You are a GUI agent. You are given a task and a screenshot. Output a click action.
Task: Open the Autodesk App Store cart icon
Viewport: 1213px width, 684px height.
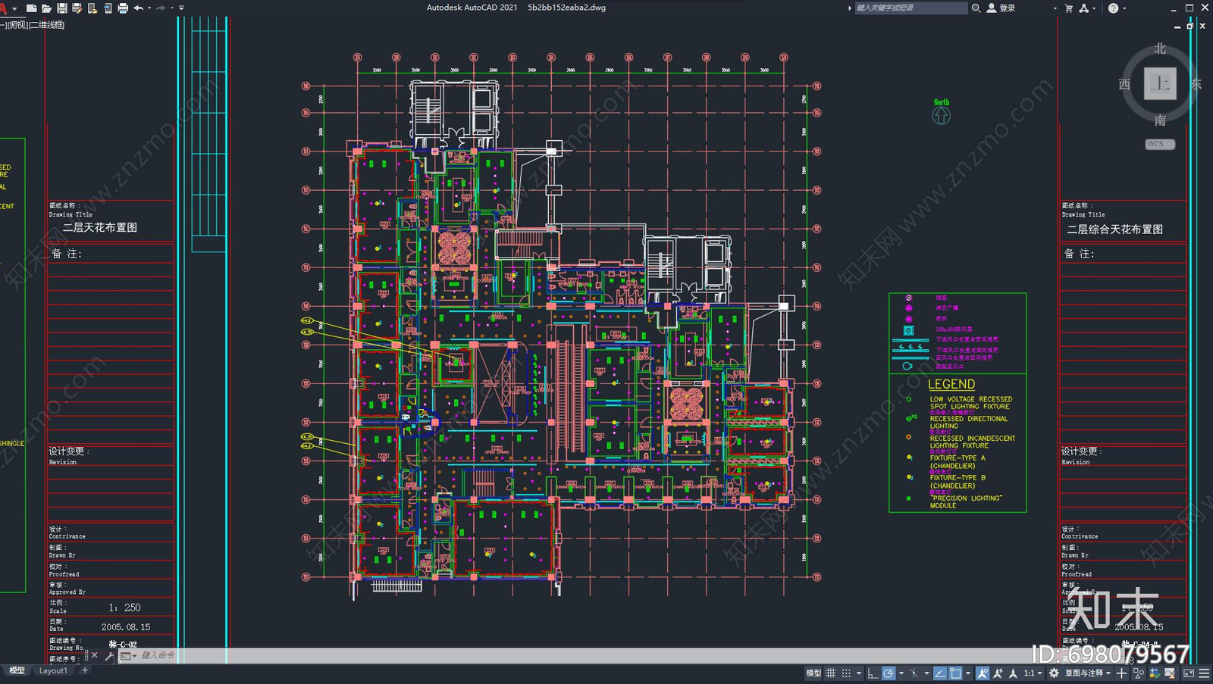pos(1069,8)
